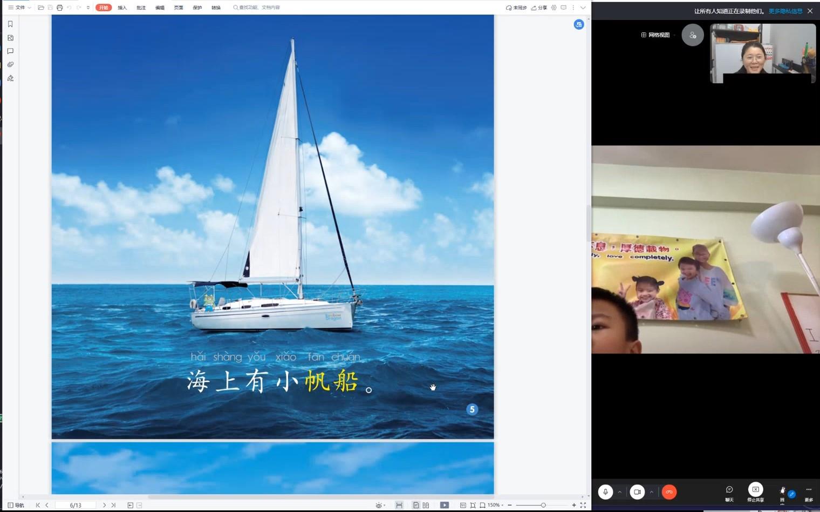This screenshot has height=512, width=820.
Task: Open the 批注 annotation tab
Action: 141,8
